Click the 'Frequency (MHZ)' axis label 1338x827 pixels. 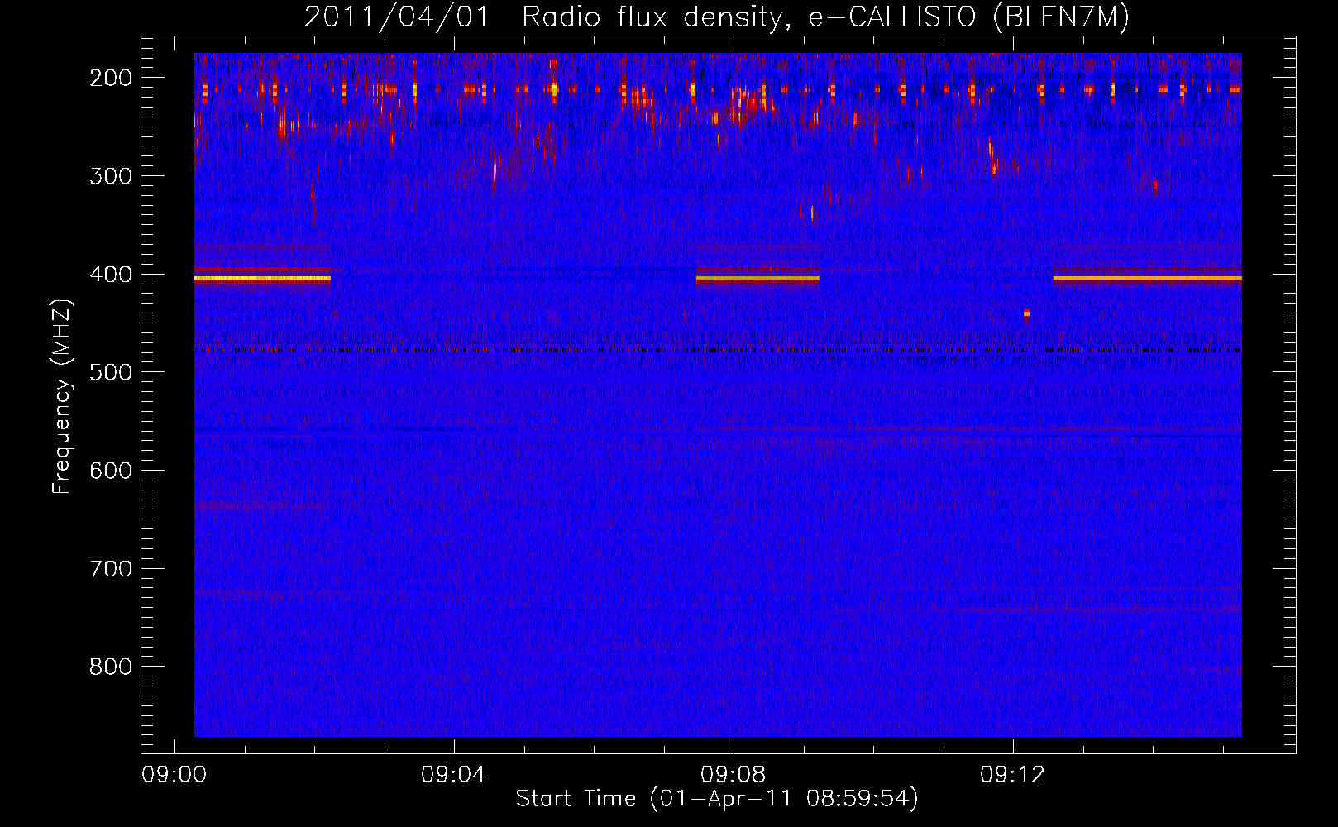point(62,397)
